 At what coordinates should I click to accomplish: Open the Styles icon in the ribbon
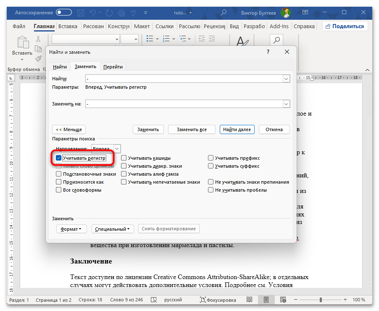point(242,42)
